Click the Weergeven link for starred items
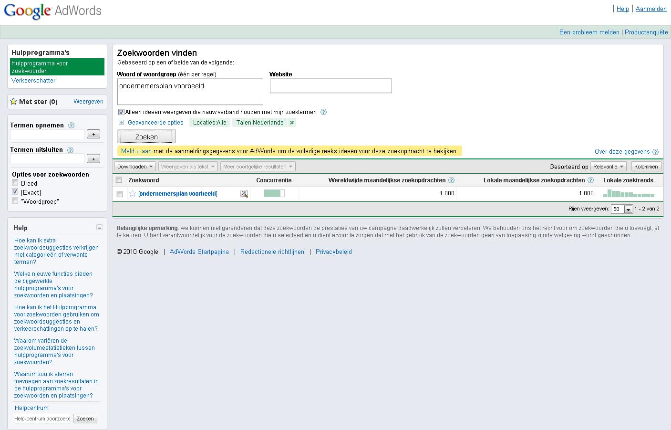The width and height of the screenshot is (671, 430). 88,102
